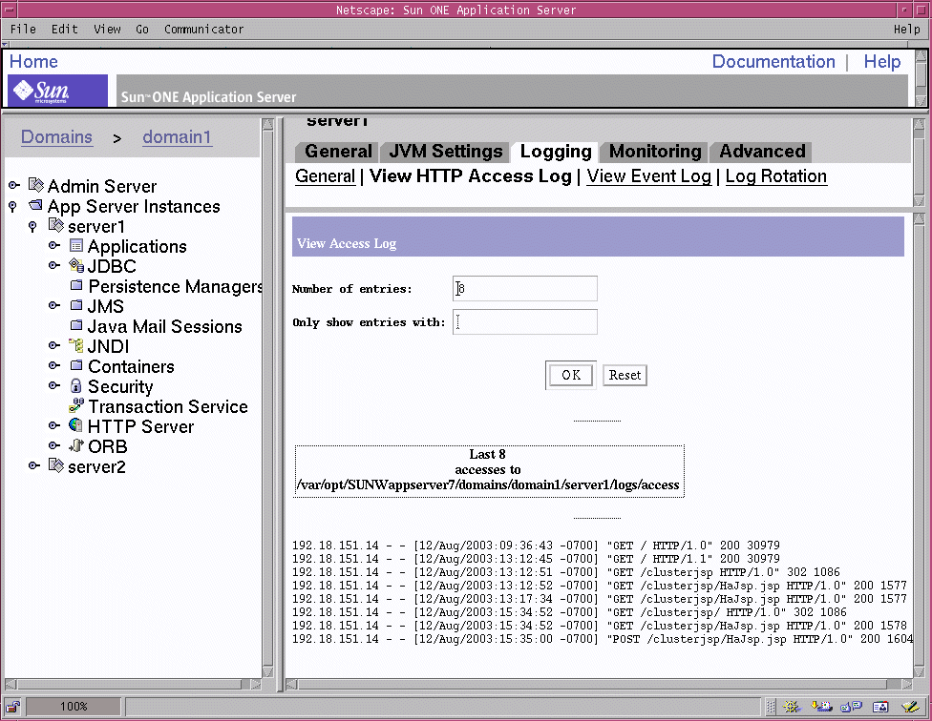Select the General top-level tab
Screen dimensions: 932x721
[x=338, y=152]
